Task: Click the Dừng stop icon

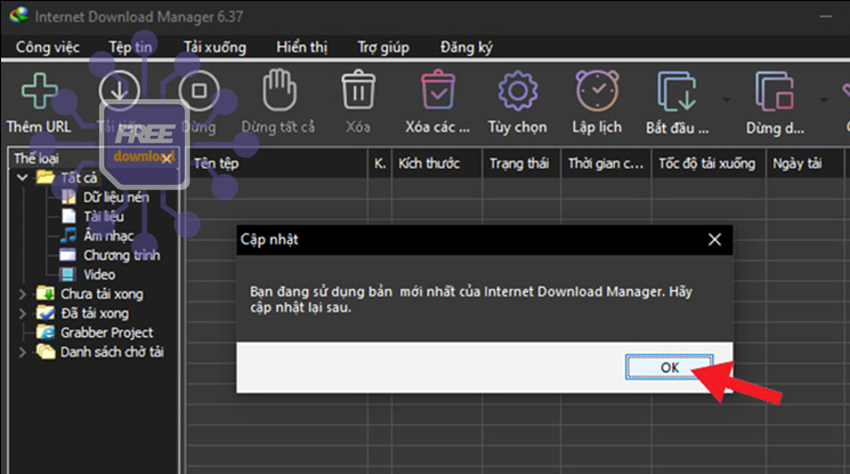Action: click(x=199, y=91)
